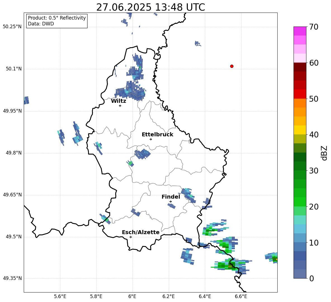Click the Findel station cross marker
Viewport: 331px width, 302px height.
pyautogui.click(x=171, y=202)
